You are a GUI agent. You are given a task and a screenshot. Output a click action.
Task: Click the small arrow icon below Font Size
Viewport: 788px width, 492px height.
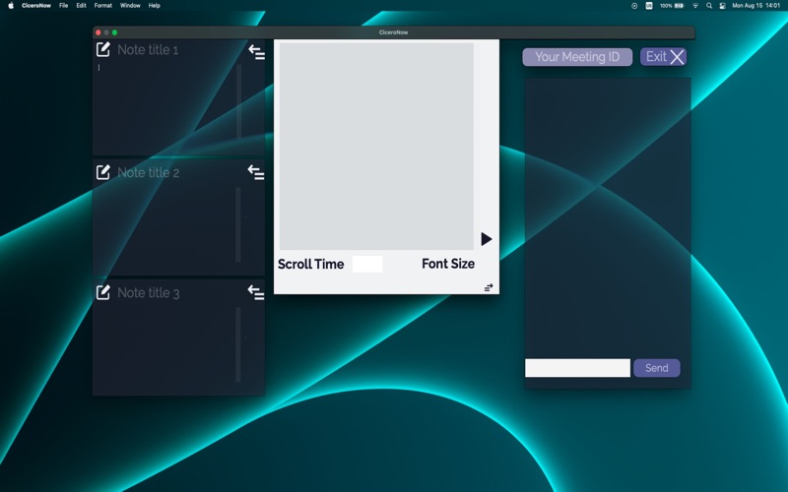(x=488, y=287)
